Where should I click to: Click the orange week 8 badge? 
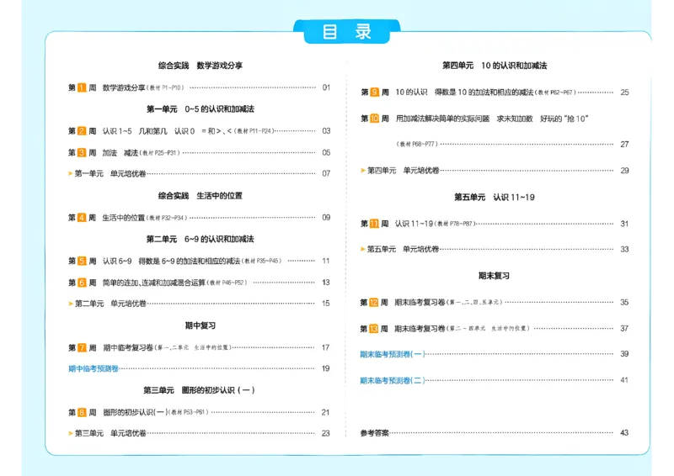(x=82, y=412)
